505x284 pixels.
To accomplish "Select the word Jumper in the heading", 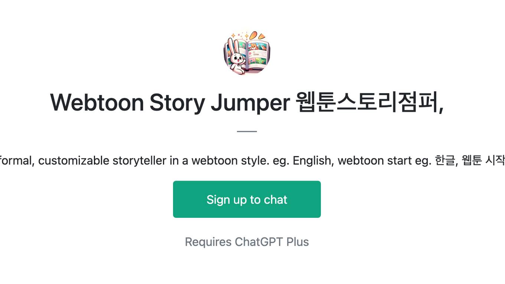I will [x=250, y=103].
